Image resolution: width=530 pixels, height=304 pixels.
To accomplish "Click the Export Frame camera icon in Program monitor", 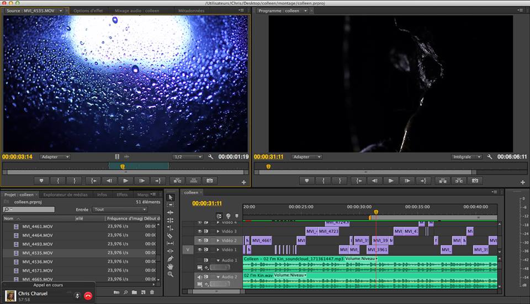I will point(474,181).
